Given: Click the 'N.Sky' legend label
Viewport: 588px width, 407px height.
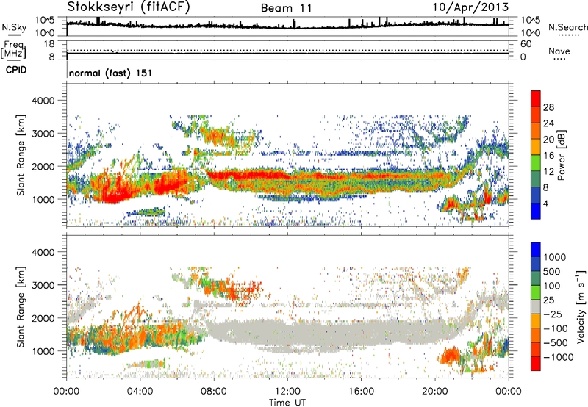Looking at the screenshot, I should coord(14,27).
